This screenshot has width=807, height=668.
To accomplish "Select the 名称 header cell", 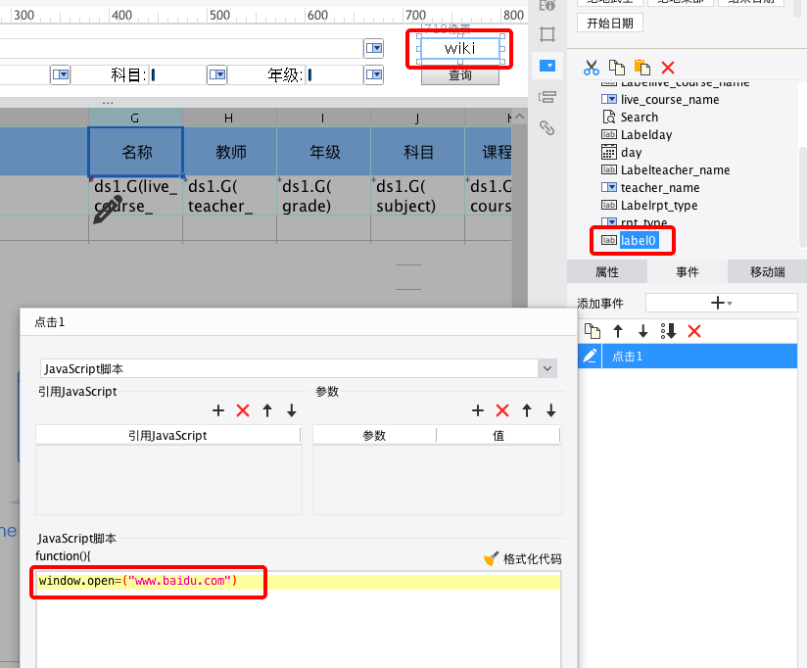I will (x=136, y=152).
